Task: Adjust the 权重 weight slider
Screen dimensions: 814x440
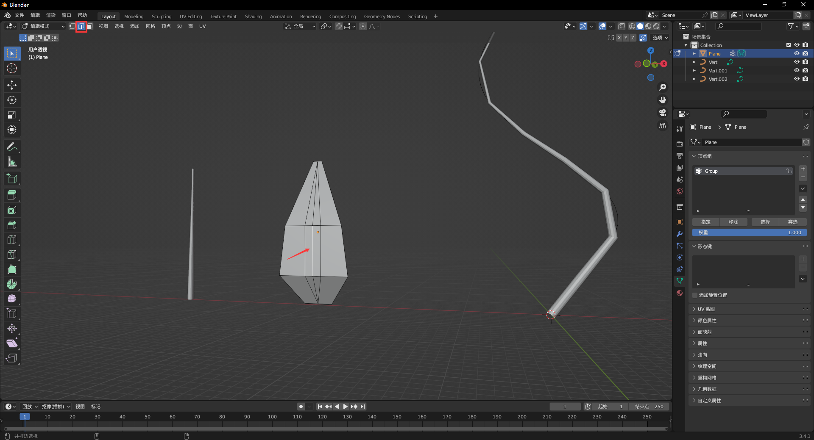Action: pos(749,232)
